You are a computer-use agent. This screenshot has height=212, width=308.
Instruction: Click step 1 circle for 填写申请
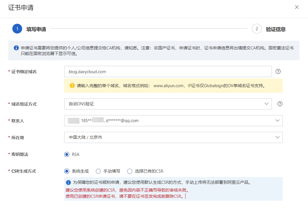click(17, 29)
